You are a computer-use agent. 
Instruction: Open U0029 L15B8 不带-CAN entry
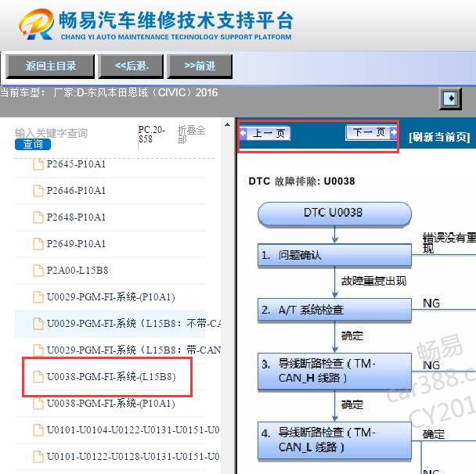click(x=134, y=324)
